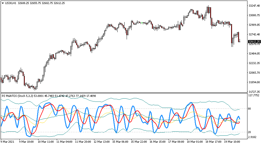This screenshot has height=145, width=262.
Task: Select the 16 Mar 15:00 time label
Action: pos(157,142)
